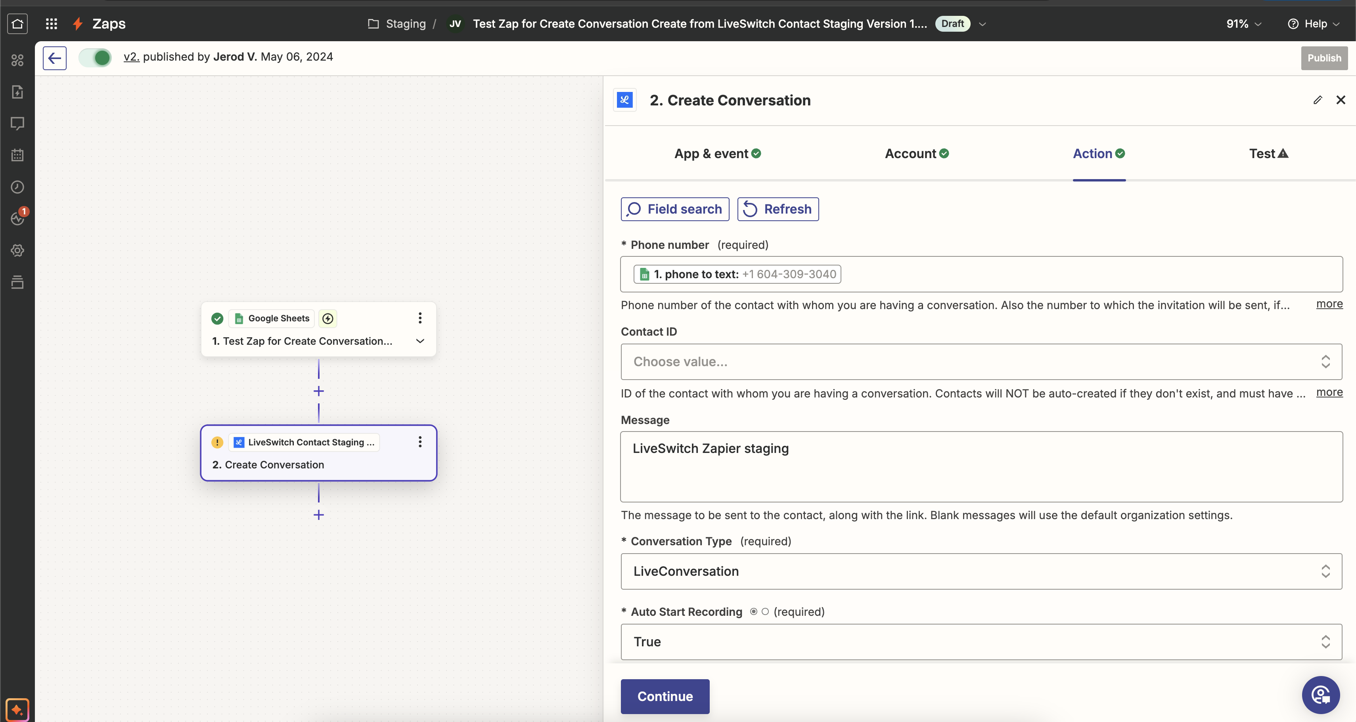1356x722 pixels.
Task: Click the phone to text mapped pill
Action: [x=737, y=274]
